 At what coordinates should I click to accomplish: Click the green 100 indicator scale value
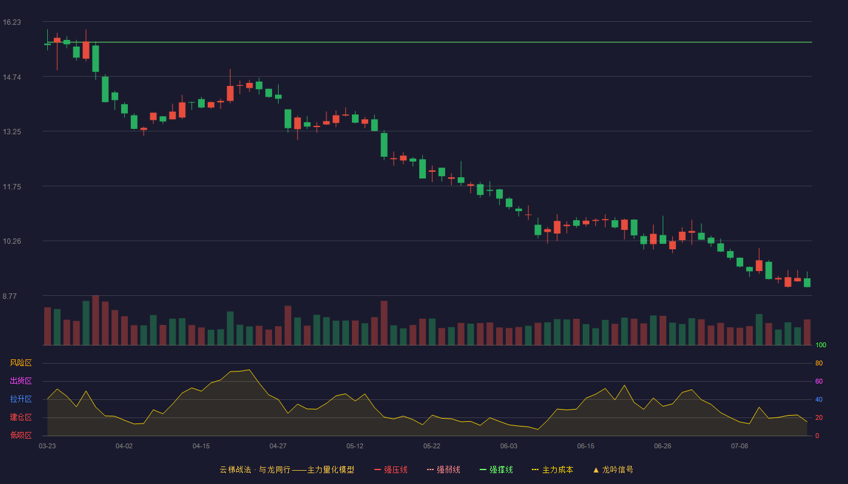[x=821, y=345]
